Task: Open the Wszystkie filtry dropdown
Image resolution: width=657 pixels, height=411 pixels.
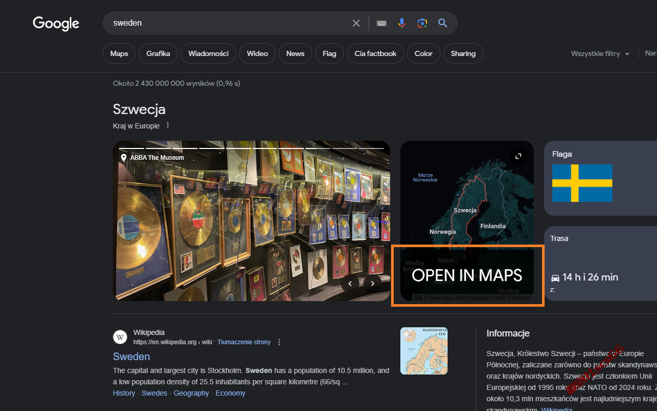Action: [x=600, y=53]
